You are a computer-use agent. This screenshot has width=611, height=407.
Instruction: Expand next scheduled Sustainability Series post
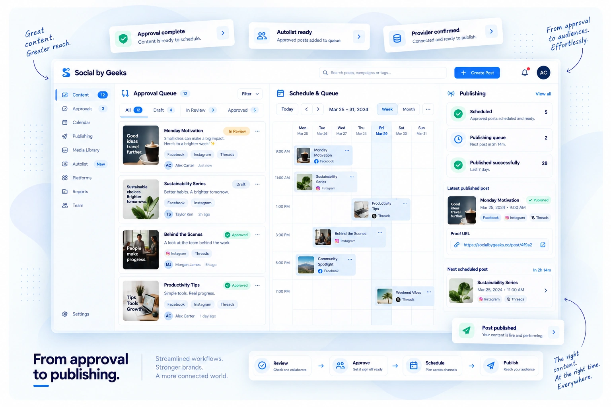coord(546,291)
